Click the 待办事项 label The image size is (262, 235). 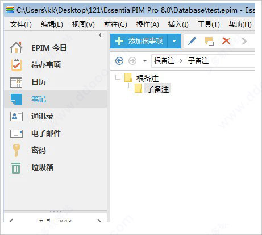tap(46, 65)
